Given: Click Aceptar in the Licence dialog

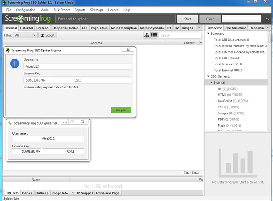Looking at the screenshot, I should (x=121, y=110).
